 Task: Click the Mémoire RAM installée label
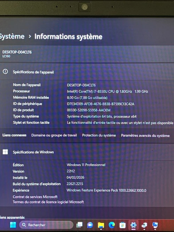31,97
